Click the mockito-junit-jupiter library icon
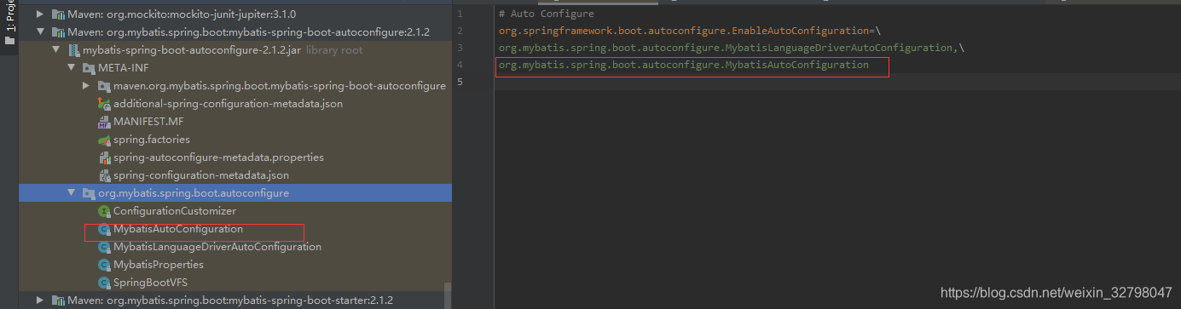Viewport: 1181px width, 309px height. pos(58,14)
